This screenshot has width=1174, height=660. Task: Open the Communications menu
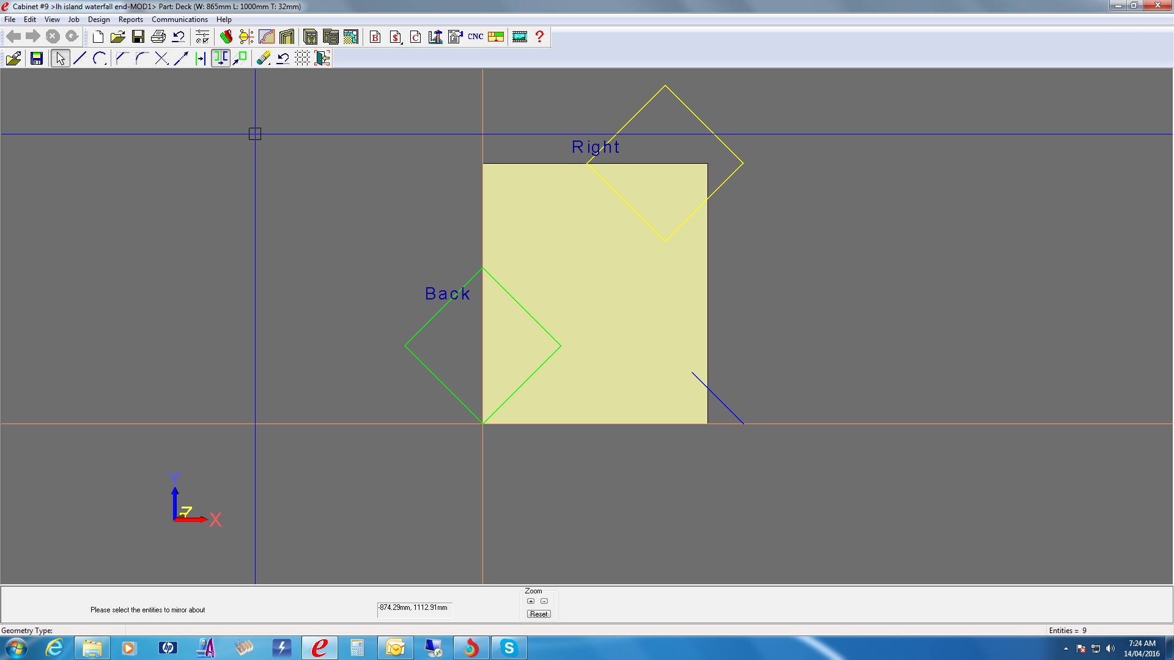point(179,20)
